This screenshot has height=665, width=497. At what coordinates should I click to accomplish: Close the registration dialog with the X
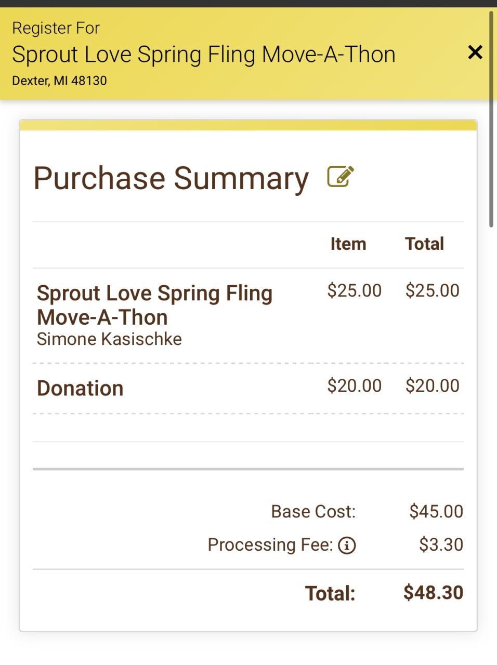tap(475, 52)
